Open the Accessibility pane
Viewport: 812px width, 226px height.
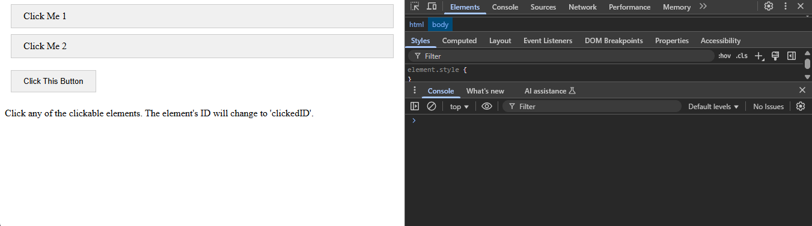point(721,41)
